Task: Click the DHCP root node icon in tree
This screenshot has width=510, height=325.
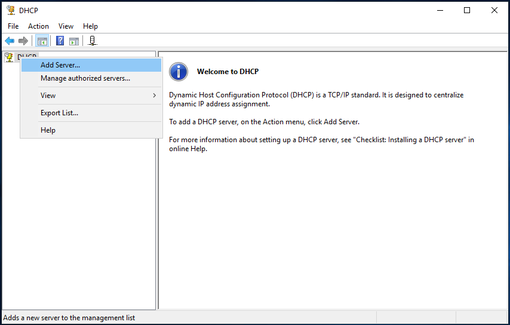Action: [x=9, y=57]
